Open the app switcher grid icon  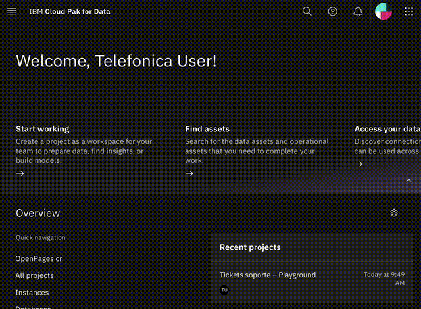click(x=409, y=12)
